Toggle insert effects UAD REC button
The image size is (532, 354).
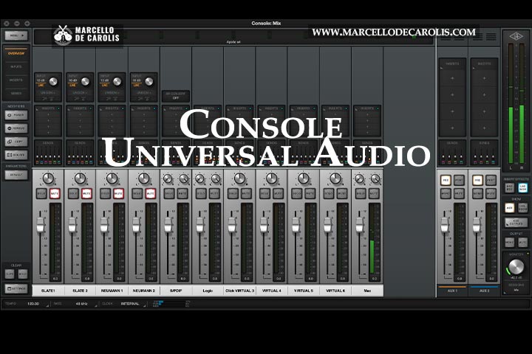[x=509, y=187]
